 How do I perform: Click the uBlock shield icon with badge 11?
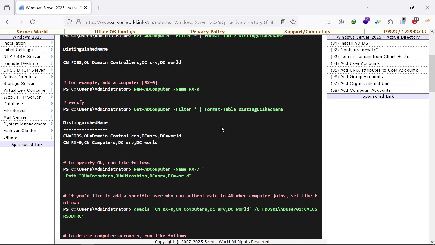(x=415, y=22)
